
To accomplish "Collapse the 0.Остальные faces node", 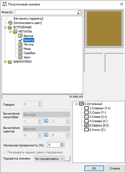I will tap(76, 104).
